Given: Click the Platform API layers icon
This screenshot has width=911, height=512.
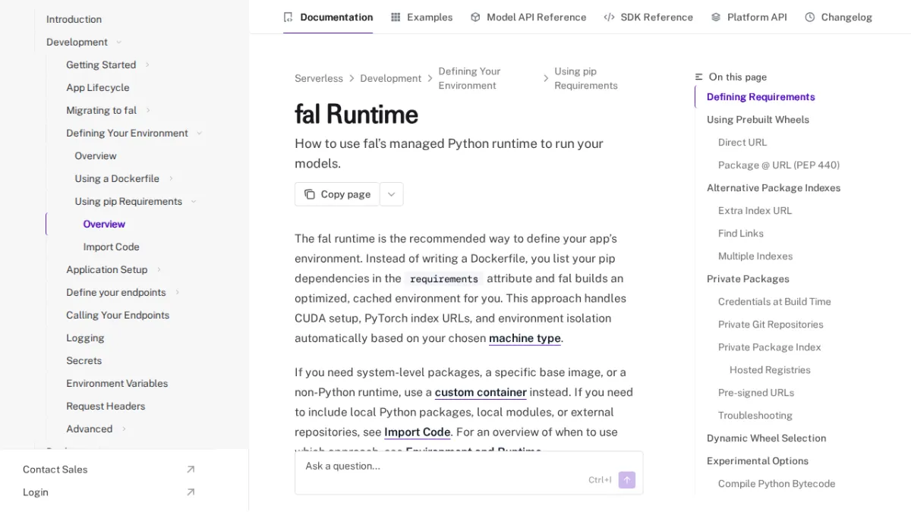Looking at the screenshot, I should (716, 17).
